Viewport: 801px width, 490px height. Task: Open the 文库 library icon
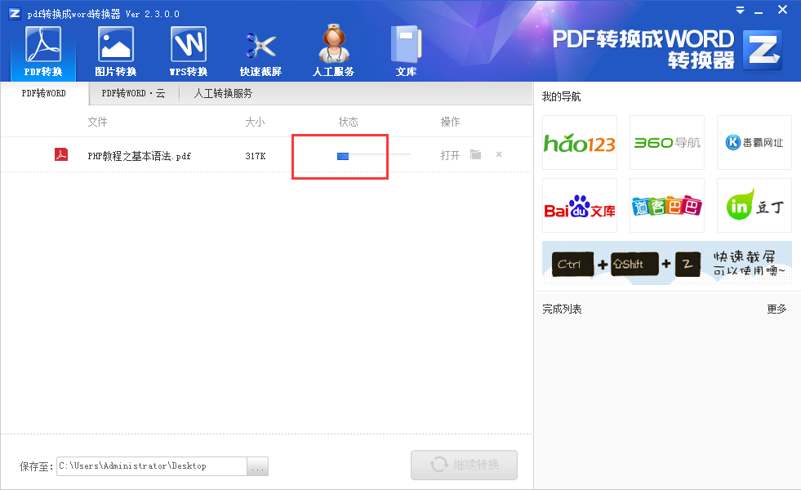pyautogui.click(x=406, y=51)
